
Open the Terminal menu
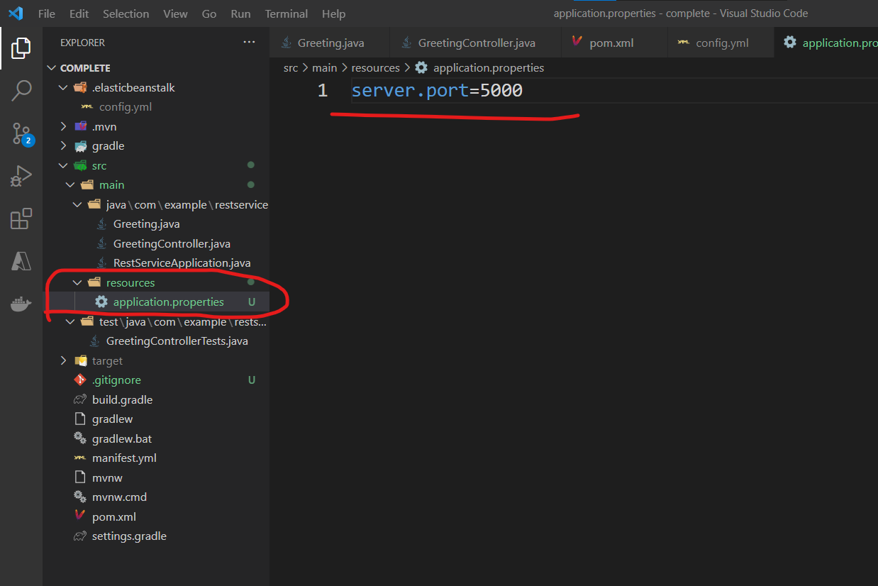286,13
